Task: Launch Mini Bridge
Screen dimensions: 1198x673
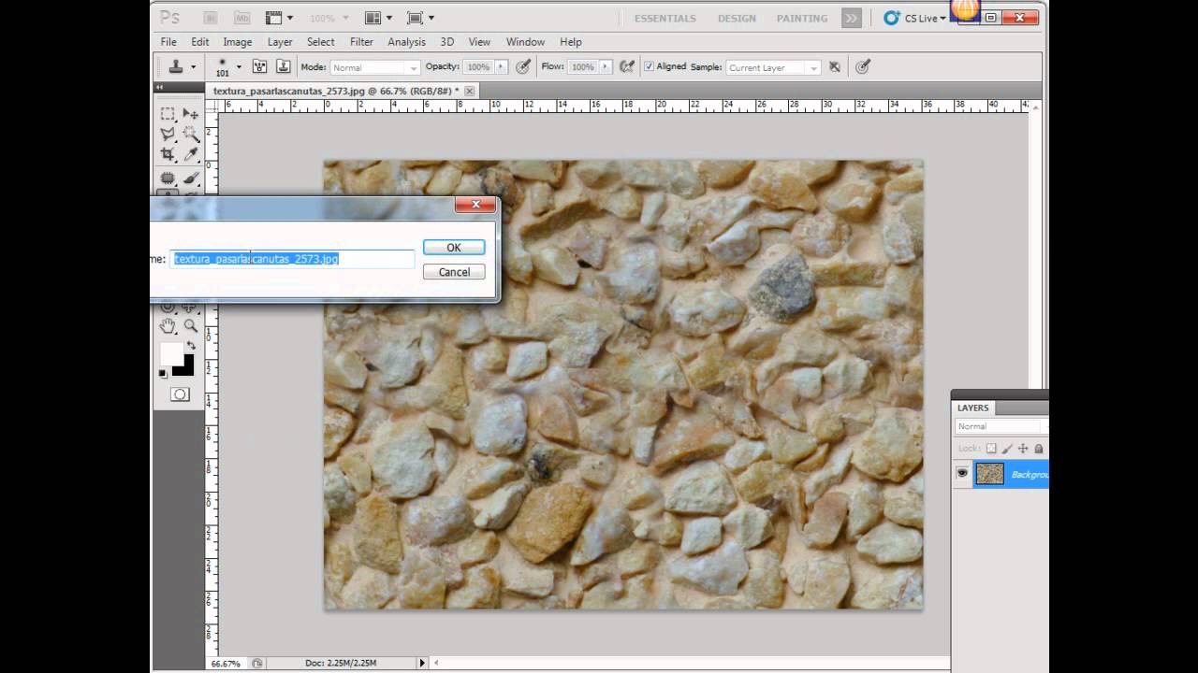Action: coord(241,18)
